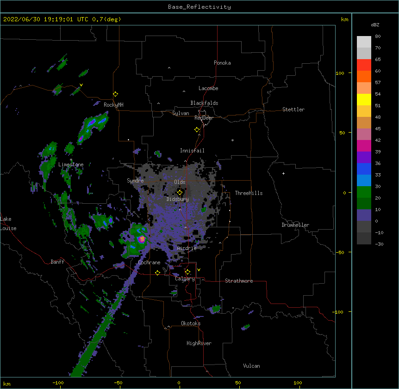Click the Sylvan label on the map
The image size is (399, 389).
click(x=181, y=113)
